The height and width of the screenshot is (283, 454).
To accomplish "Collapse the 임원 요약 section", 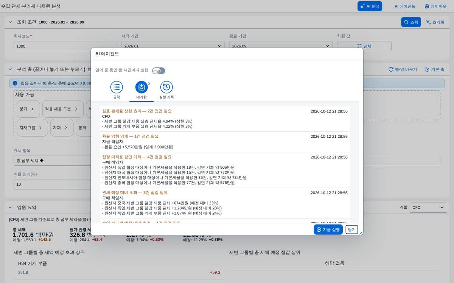I will pyautogui.click(x=10, y=207).
